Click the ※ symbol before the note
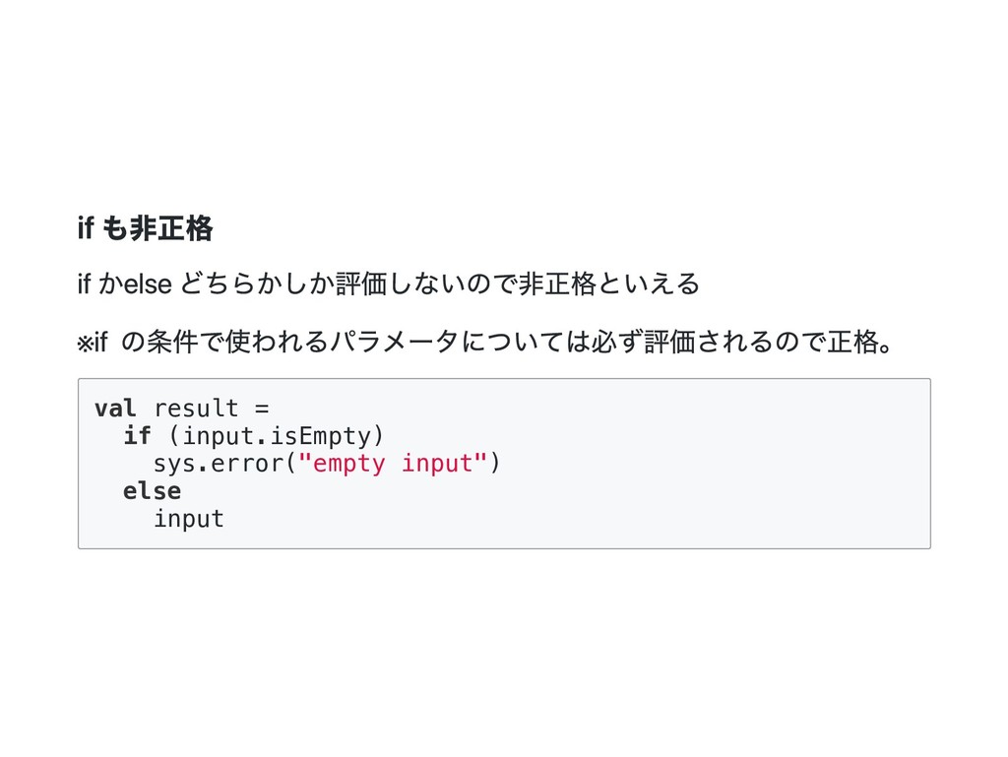The image size is (1008, 757). pyautogui.click(x=84, y=343)
